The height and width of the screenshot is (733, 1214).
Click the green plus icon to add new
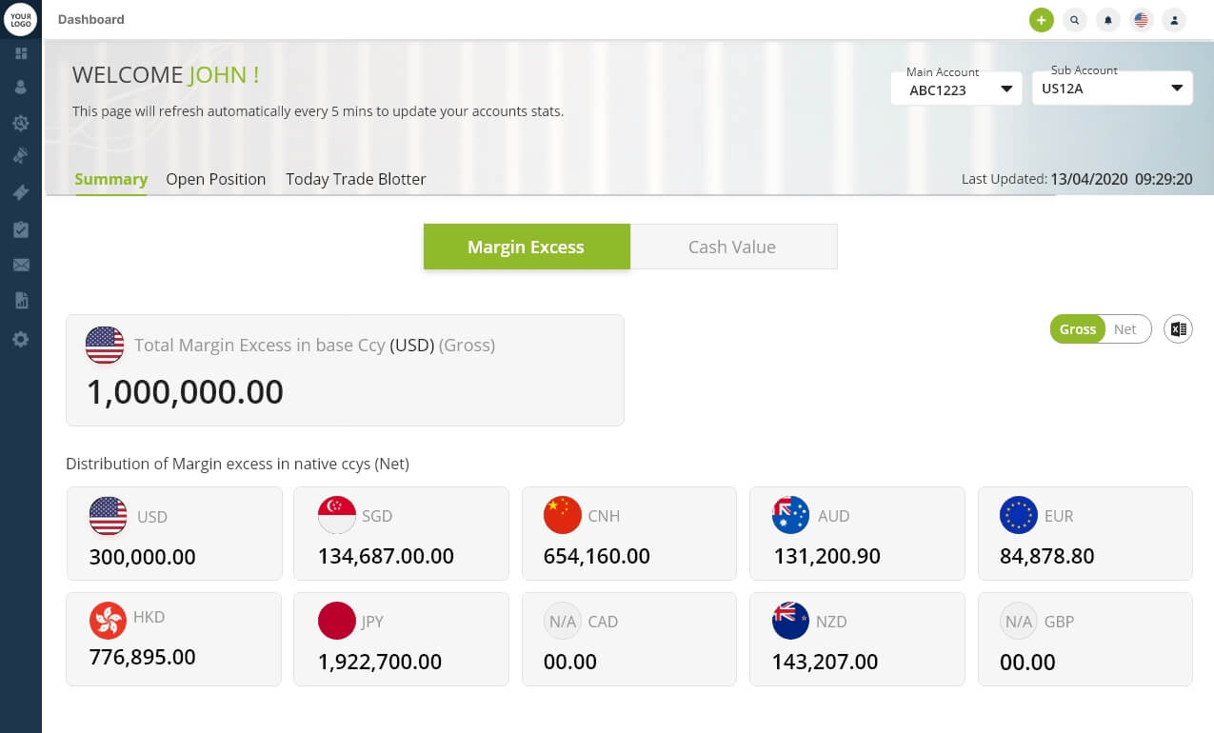point(1041,19)
